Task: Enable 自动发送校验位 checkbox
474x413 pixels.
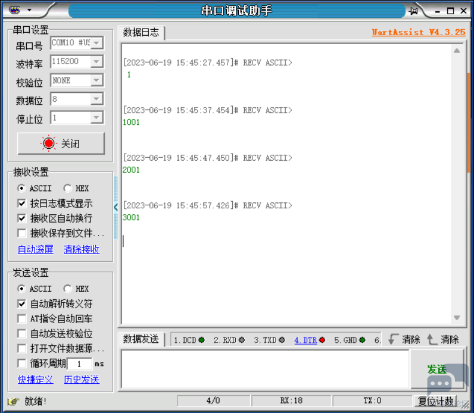Action: 21,333
